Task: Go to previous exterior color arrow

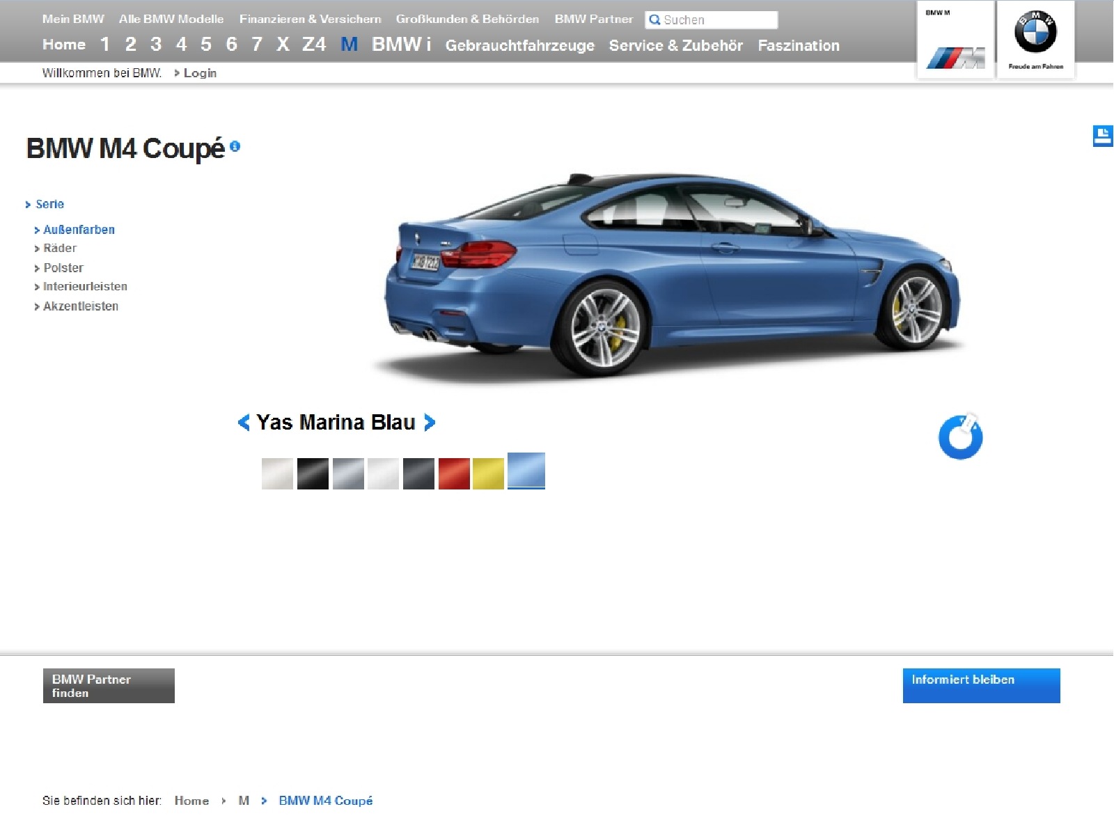Action: 244,422
